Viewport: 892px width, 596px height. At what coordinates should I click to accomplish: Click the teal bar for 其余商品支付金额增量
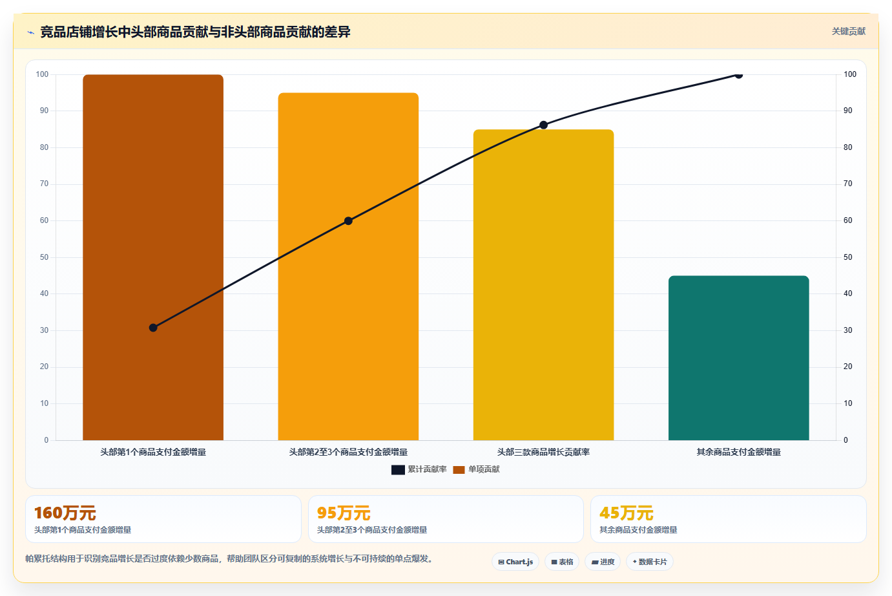[739, 358]
